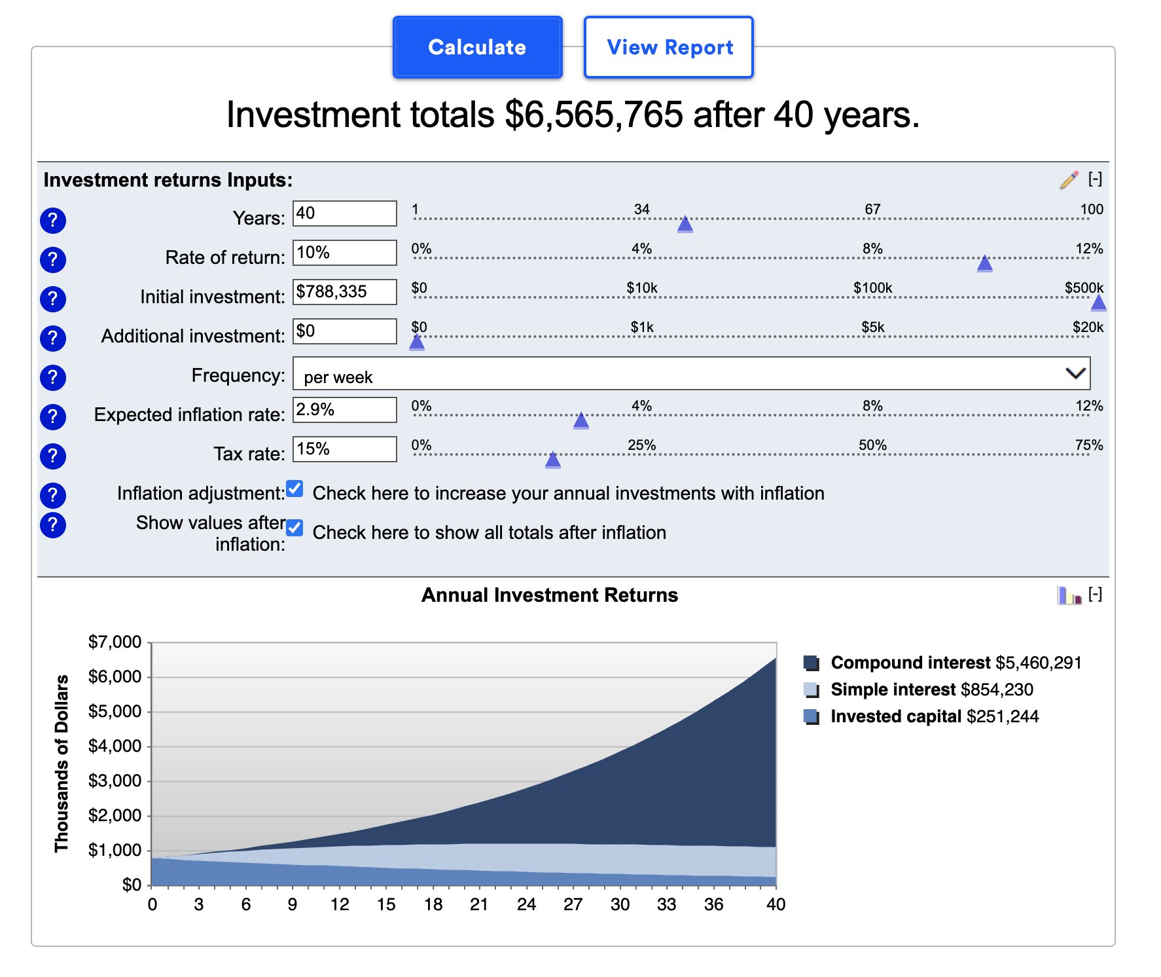This screenshot has height=977, width=1161.
Task: Click the $7,000 y-axis label on chart
Action: pyautogui.click(x=115, y=642)
